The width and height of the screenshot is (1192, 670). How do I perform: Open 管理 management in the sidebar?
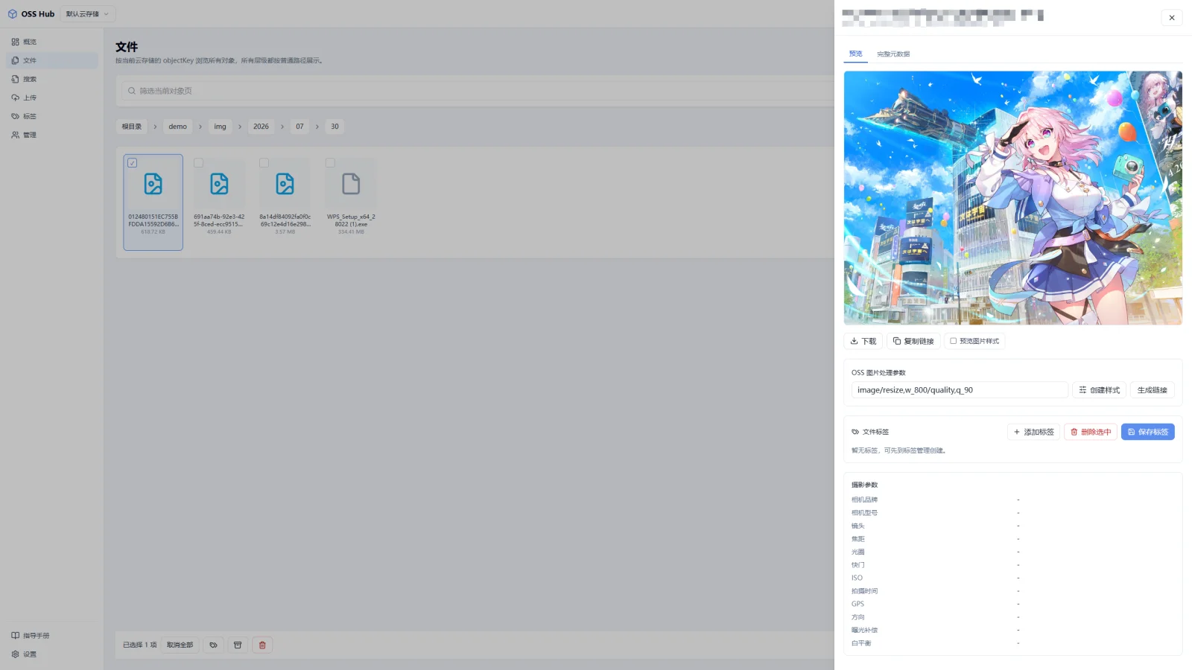52,135
